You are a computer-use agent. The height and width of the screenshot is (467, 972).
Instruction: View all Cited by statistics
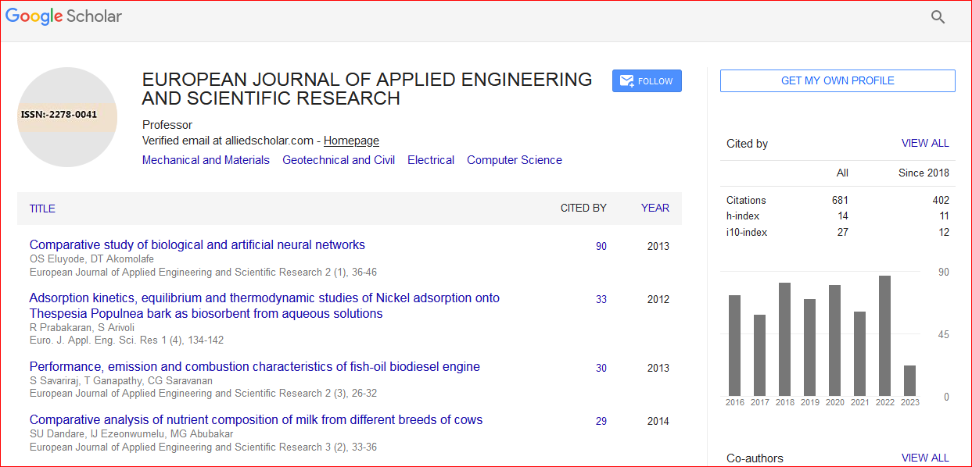tap(925, 143)
